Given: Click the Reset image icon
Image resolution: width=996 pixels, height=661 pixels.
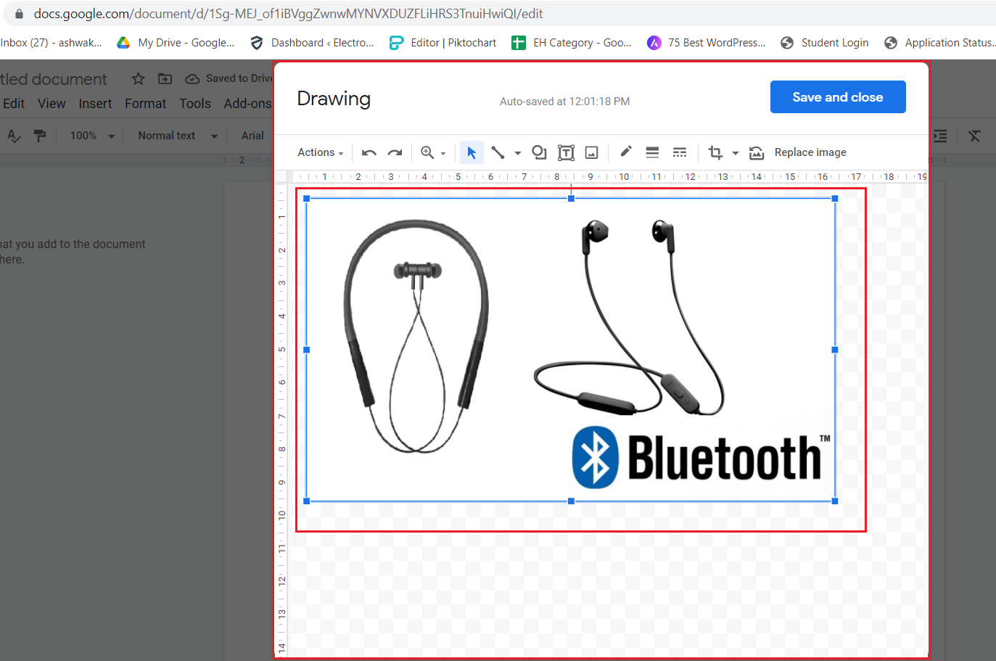Looking at the screenshot, I should pos(757,152).
